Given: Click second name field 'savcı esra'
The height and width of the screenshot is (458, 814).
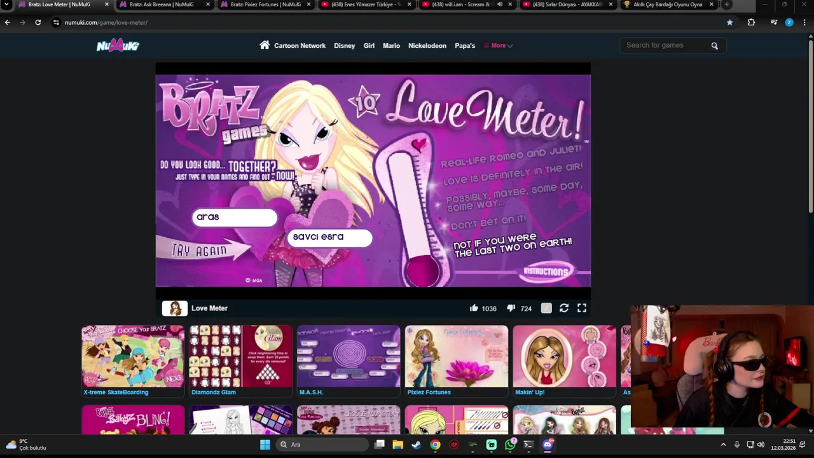Looking at the screenshot, I should [x=329, y=237].
